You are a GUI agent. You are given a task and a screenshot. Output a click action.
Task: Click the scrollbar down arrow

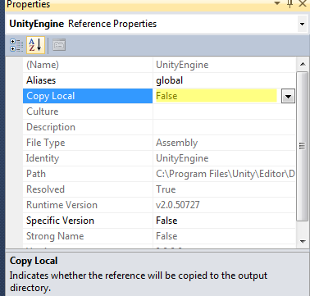(x=303, y=241)
